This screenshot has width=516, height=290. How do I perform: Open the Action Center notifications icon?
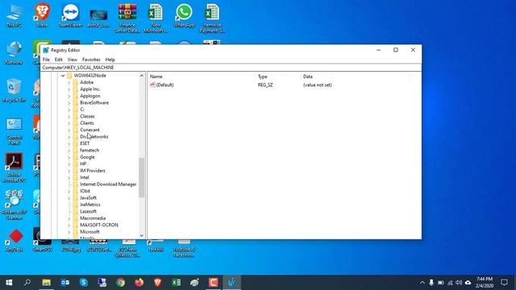point(504,283)
